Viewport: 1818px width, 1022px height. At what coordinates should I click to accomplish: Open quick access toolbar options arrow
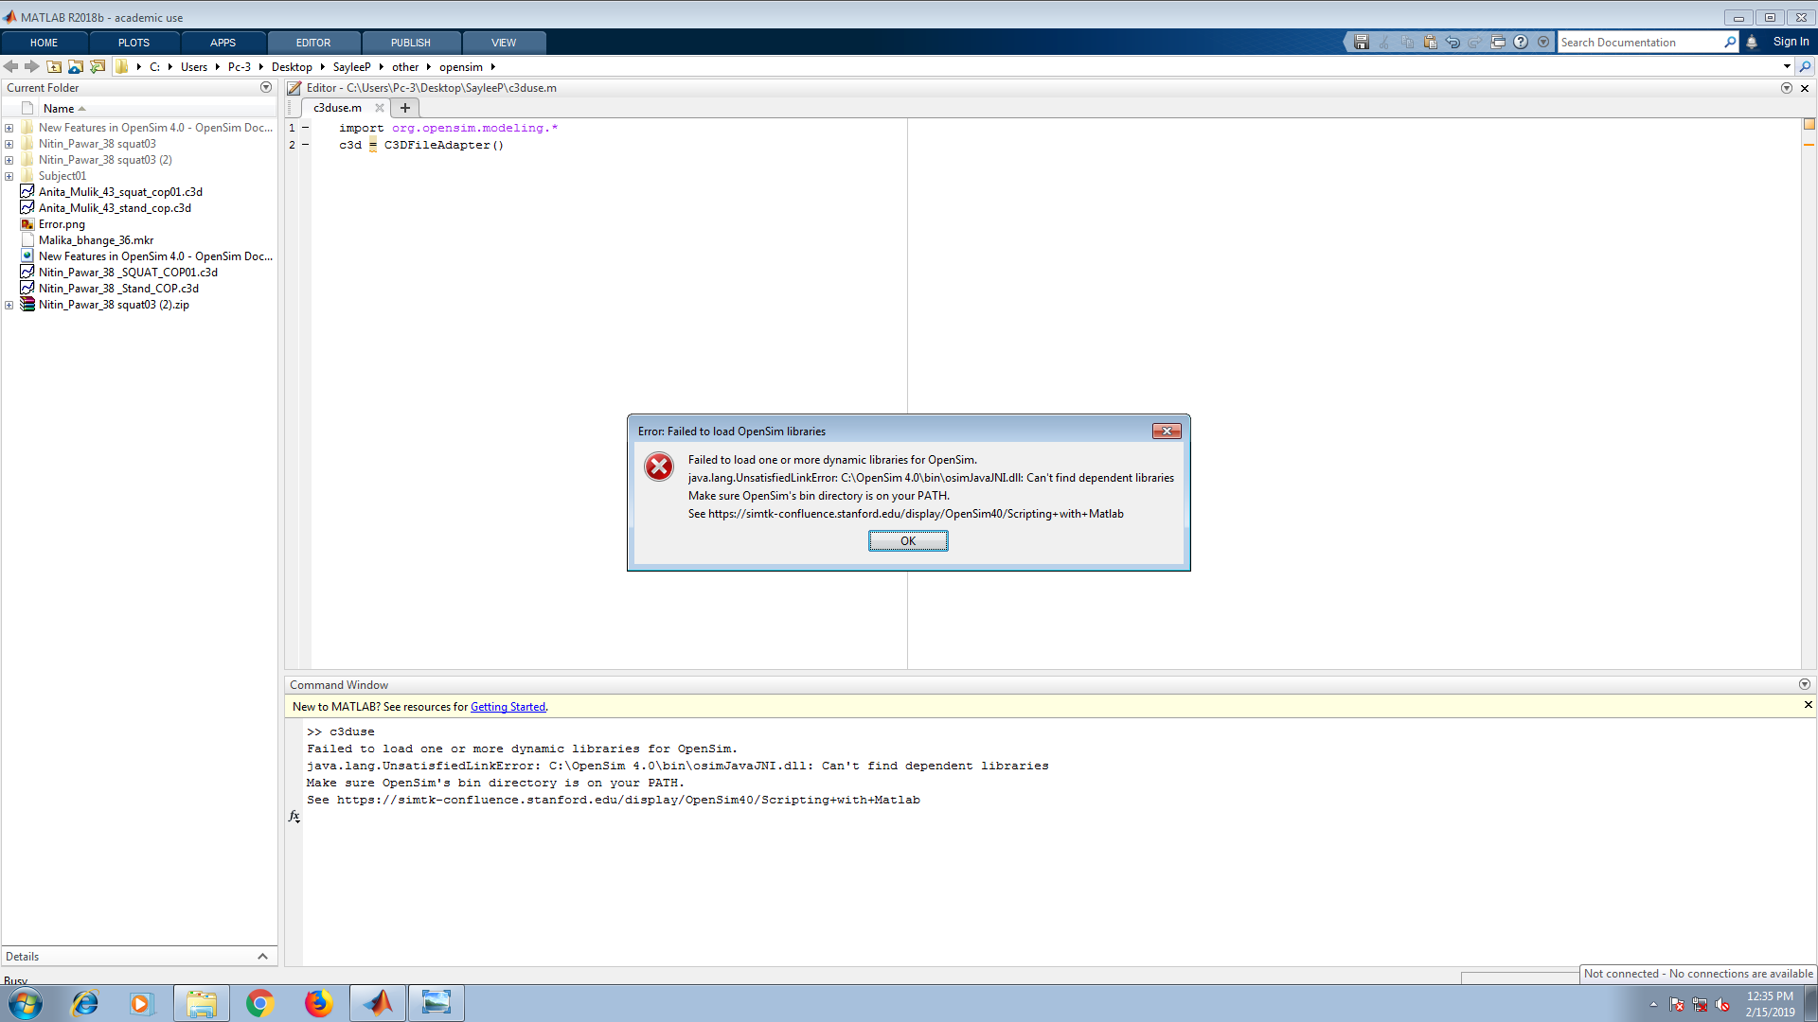pyautogui.click(x=1543, y=43)
